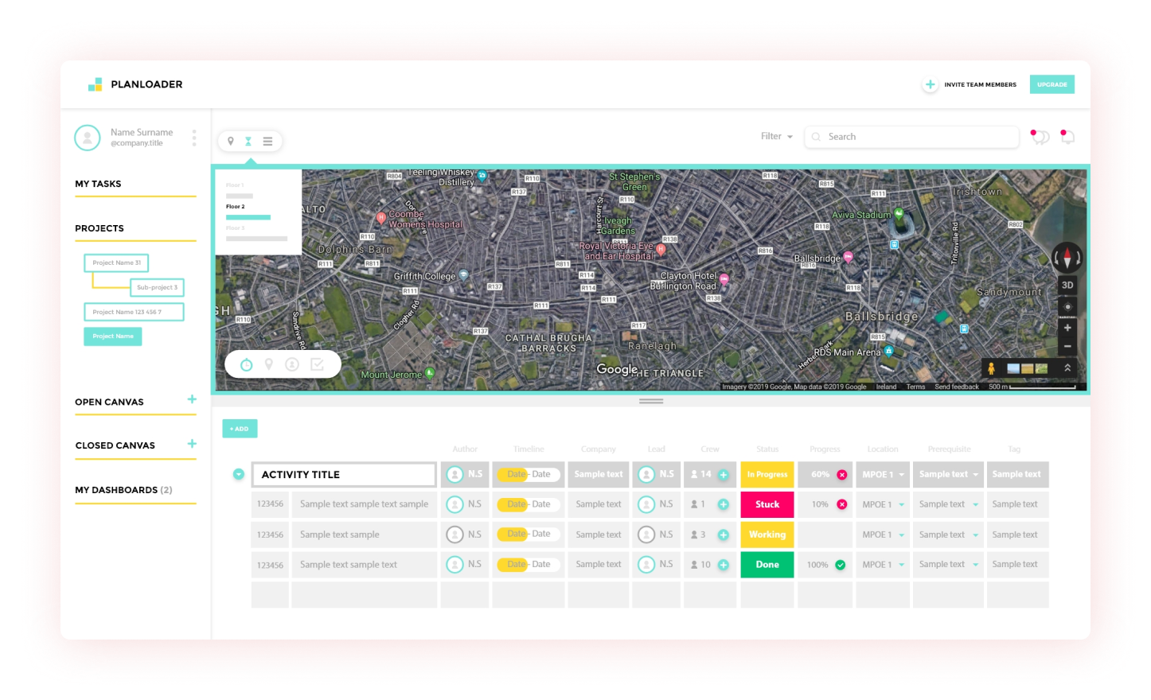Open the Projects section
Image resolution: width=1151 pixels, height=700 pixels.
(99, 228)
